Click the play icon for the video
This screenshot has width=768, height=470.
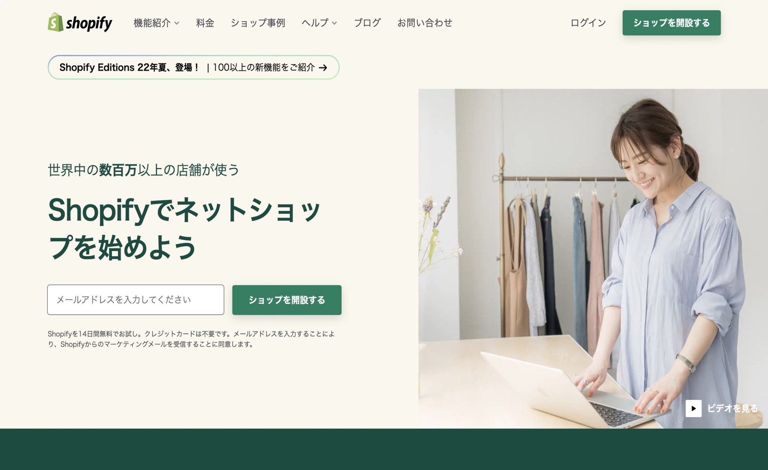(693, 408)
